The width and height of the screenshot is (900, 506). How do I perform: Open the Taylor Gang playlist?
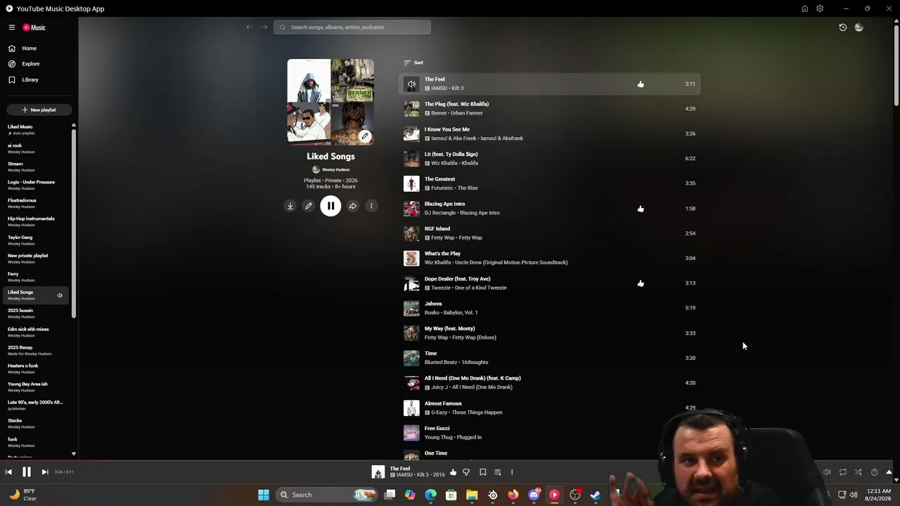click(x=35, y=240)
